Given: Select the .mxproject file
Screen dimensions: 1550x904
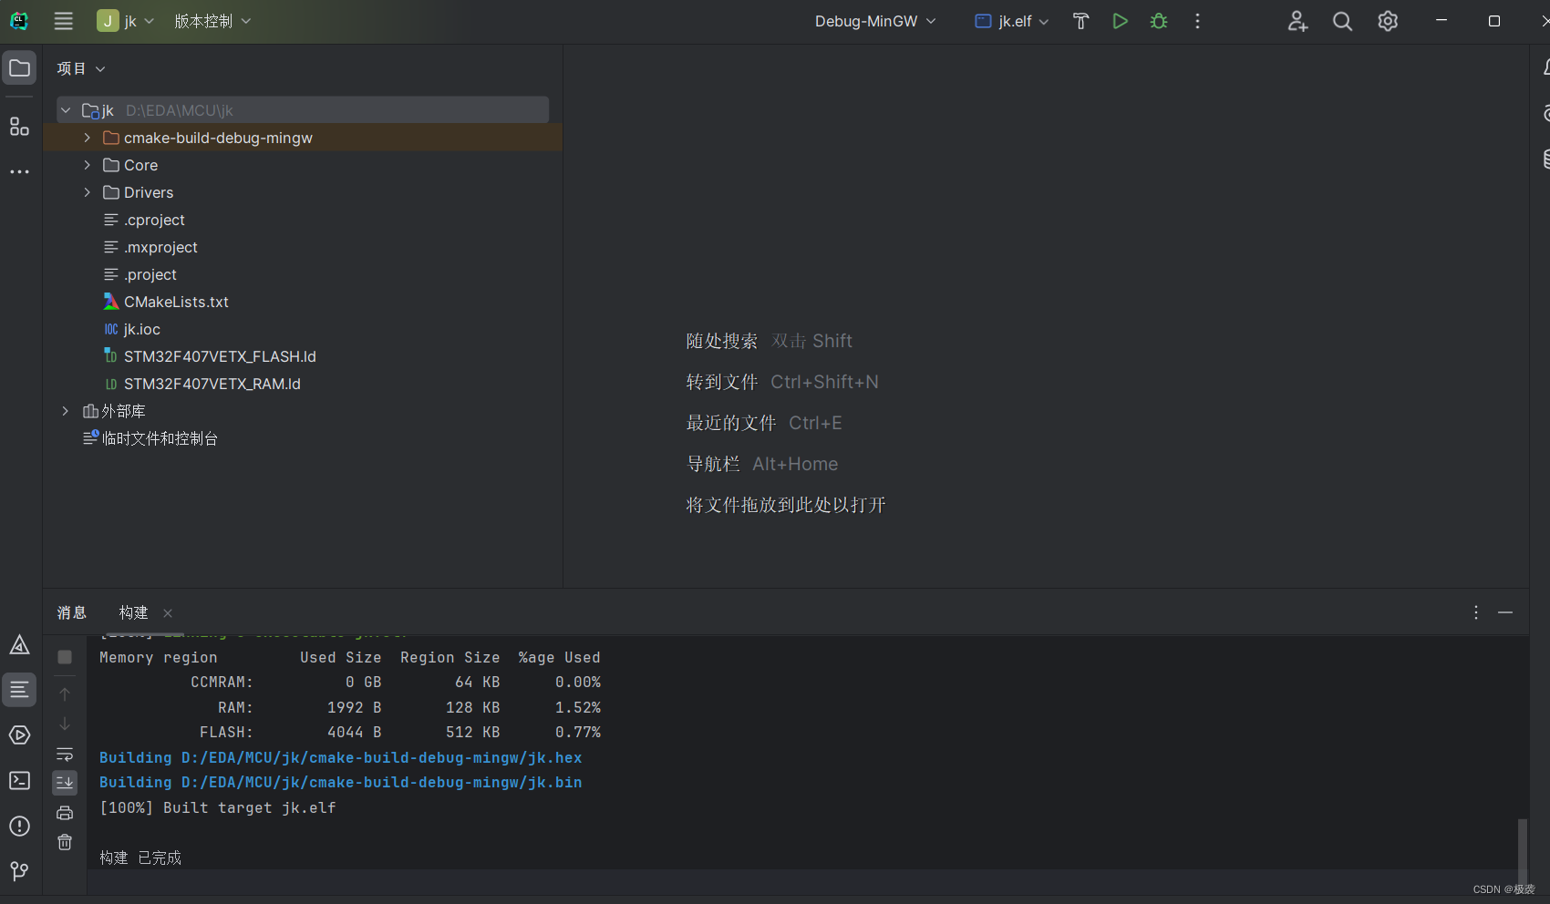Looking at the screenshot, I should (x=150, y=247).
